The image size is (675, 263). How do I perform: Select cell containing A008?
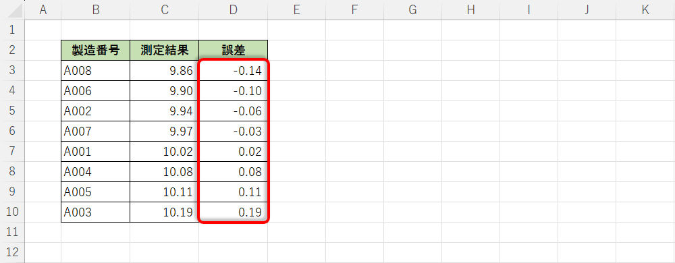pos(96,71)
